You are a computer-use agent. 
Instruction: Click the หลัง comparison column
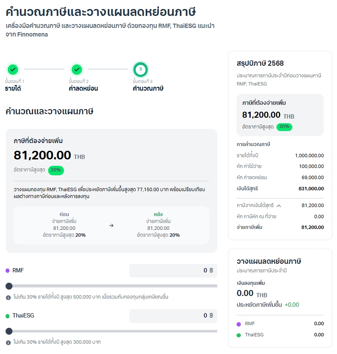(158, 225)
